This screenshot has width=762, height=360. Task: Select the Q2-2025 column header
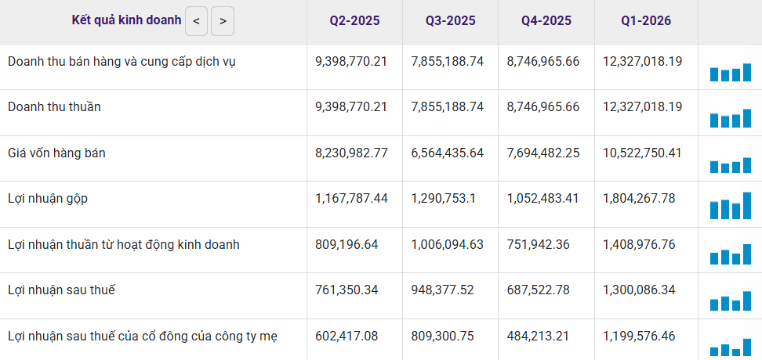[x=354, y=21]
